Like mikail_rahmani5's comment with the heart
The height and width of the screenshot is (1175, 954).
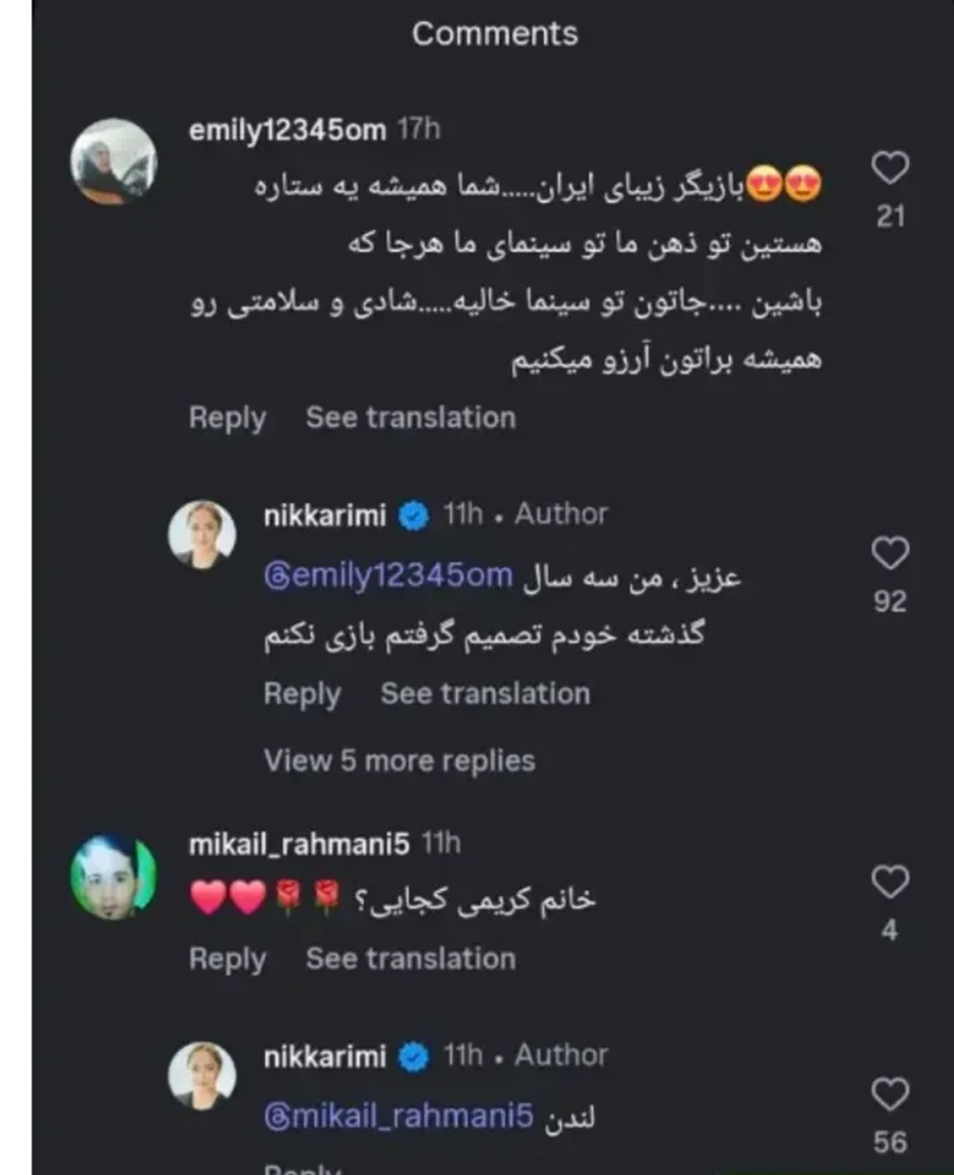(889, 883)
